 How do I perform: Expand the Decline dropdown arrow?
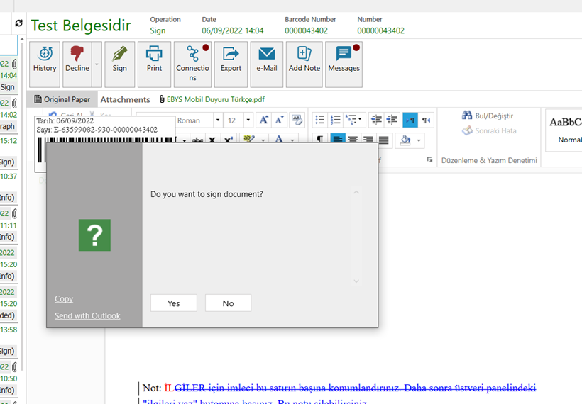pyautogui.click(x=97, y=64)
